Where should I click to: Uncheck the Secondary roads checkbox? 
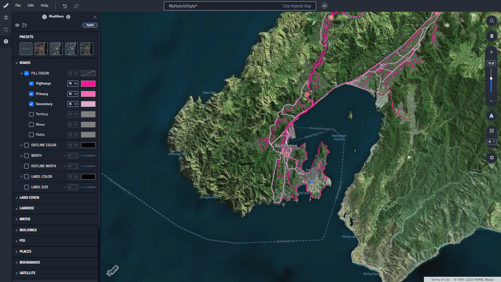pos(32,104)
